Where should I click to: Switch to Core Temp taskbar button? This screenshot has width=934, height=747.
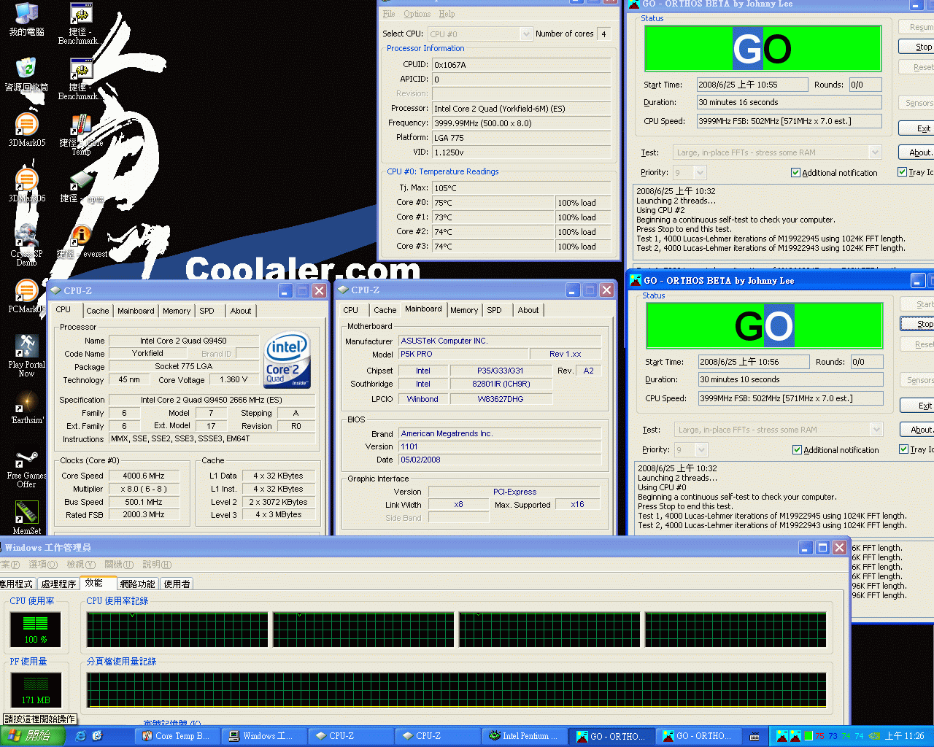176,736
